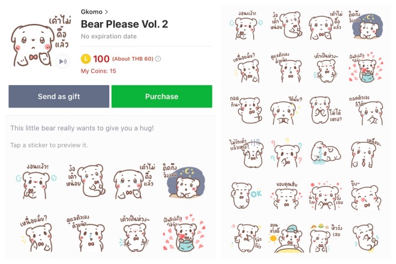The width and height of the screenshot is (396, 264).
Task: Preview the angry puffing bear sticker in left panel
Action: pyautogui.click(x=37, y=181)
